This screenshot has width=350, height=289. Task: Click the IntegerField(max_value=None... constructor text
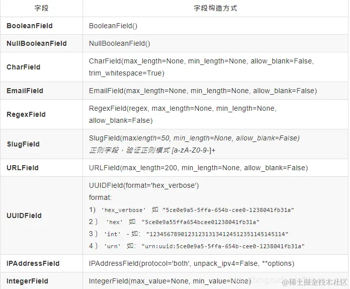point(170,281)
